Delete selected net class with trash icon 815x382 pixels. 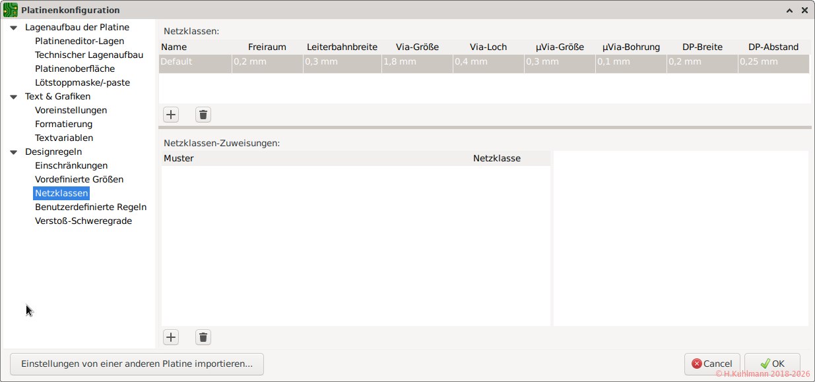pyautogui.click(x=203, y=115)
